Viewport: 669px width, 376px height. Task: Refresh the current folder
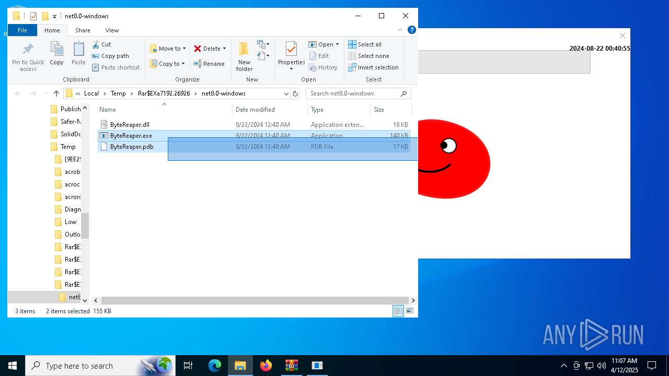295,93
